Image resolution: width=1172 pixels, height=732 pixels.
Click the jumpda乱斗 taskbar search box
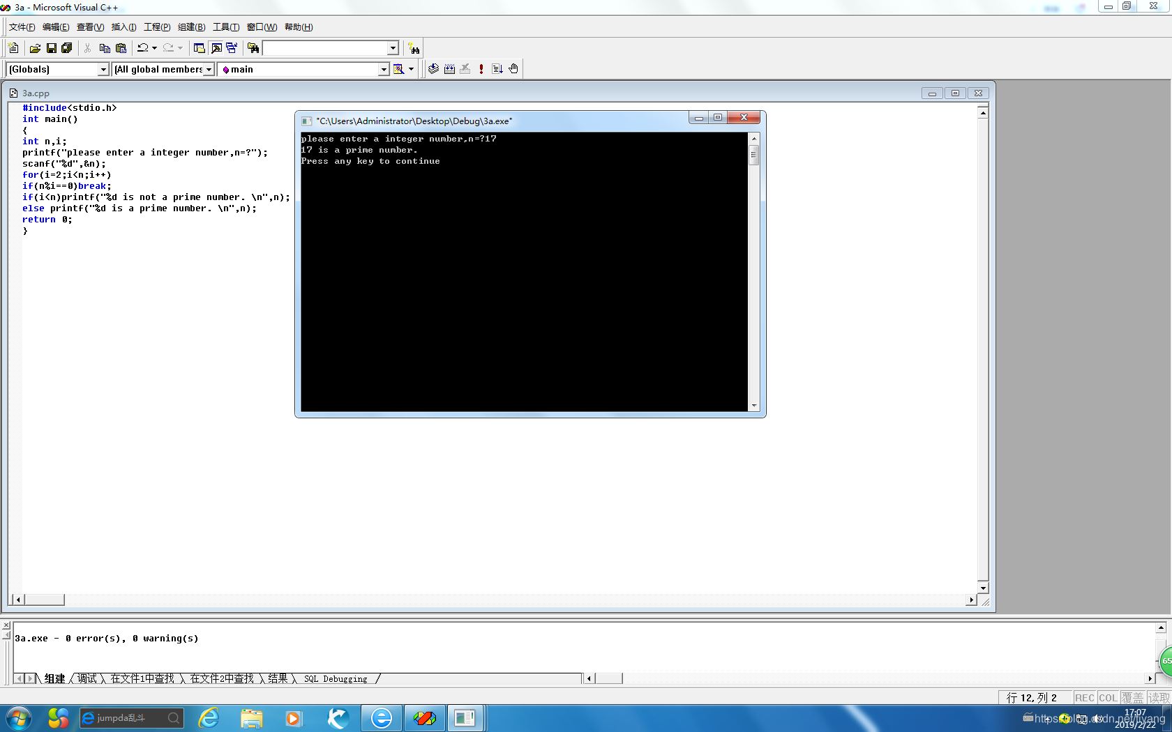tap(131, 717)
